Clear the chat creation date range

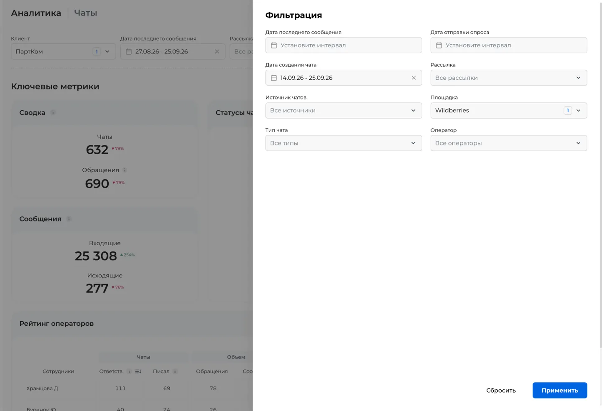(413, 78)
